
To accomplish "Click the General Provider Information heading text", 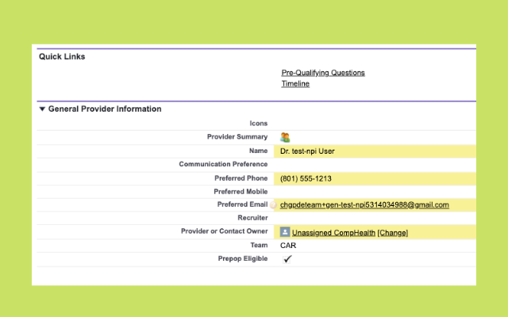I will click(x=105, y=109).
